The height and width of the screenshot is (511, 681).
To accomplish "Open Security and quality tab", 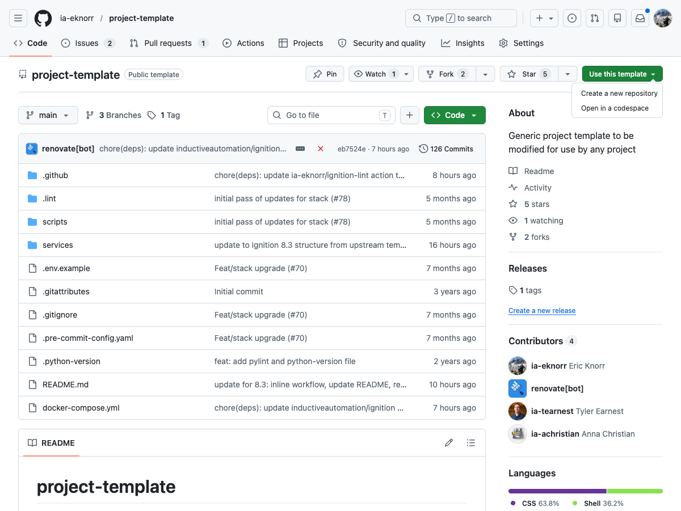I will coord(381,43).
